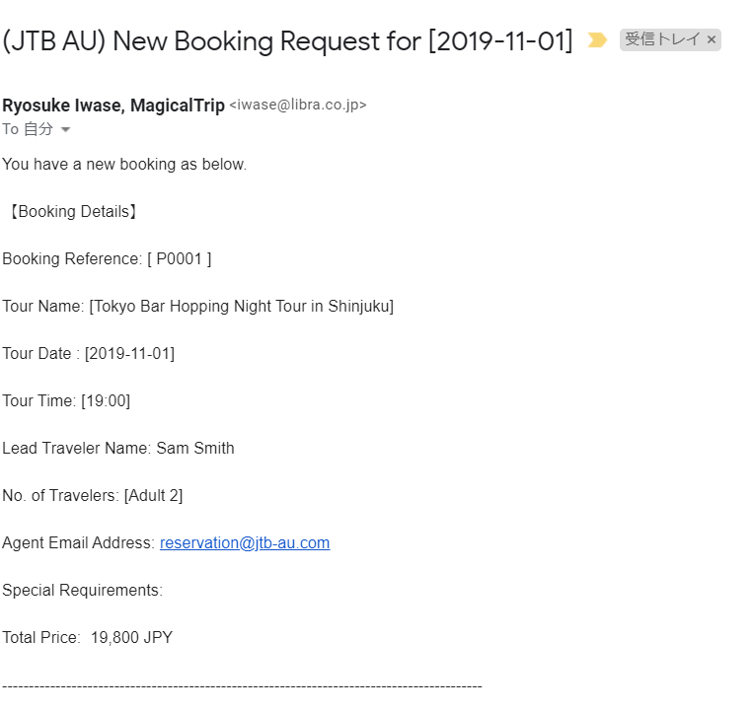Click Lead Traveler Name Sam Smith
Screen dimensions: 752x712
[118, 449]
